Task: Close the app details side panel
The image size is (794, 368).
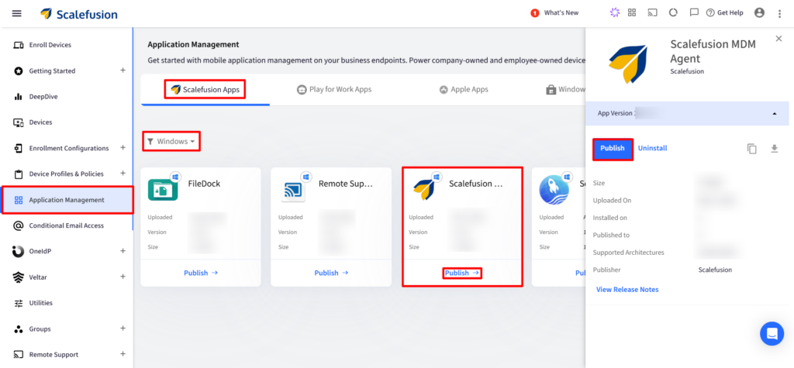Action: [778, 39]
